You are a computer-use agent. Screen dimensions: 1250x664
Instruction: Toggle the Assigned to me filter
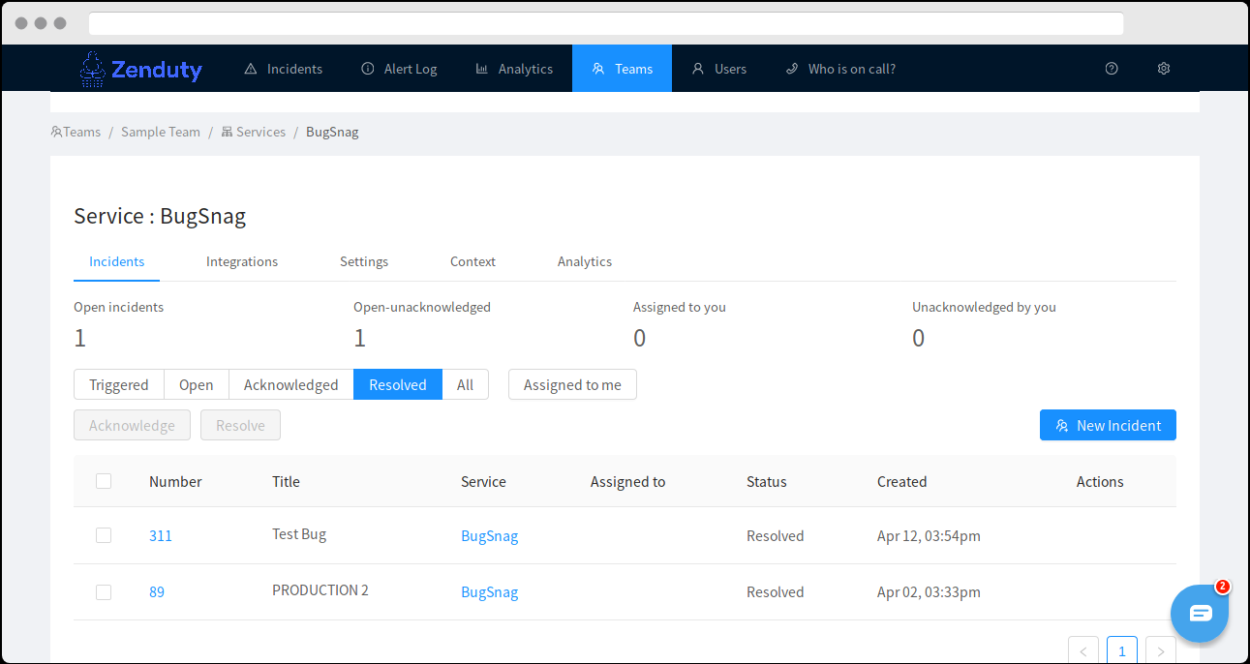572,384
